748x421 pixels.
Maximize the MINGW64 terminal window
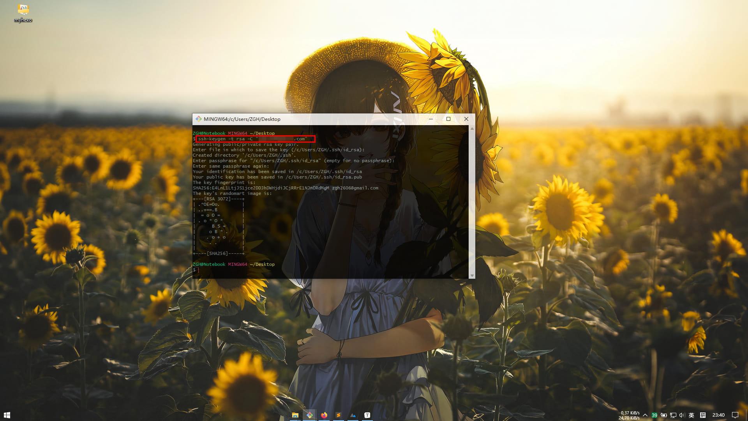[448, 119]
